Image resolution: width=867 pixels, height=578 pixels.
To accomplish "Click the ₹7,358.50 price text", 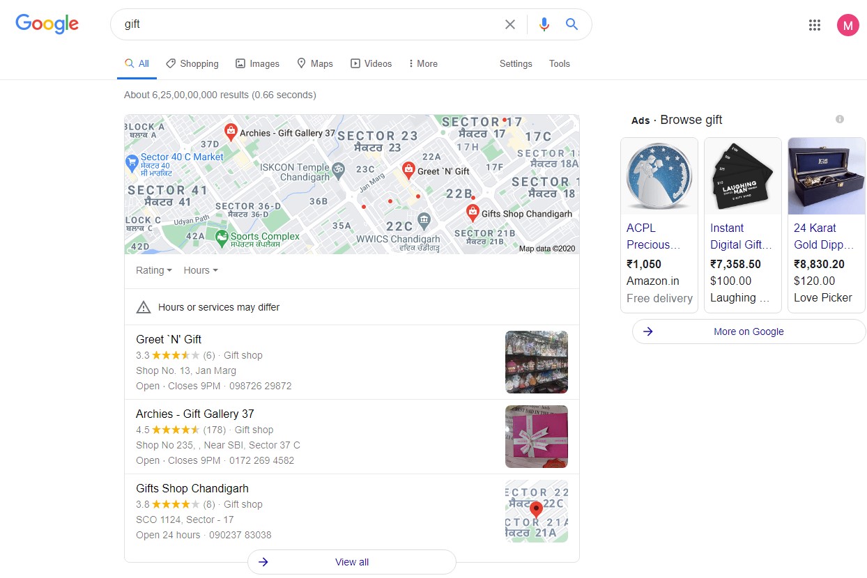I will pyautogui.click(x=736, y=264).
